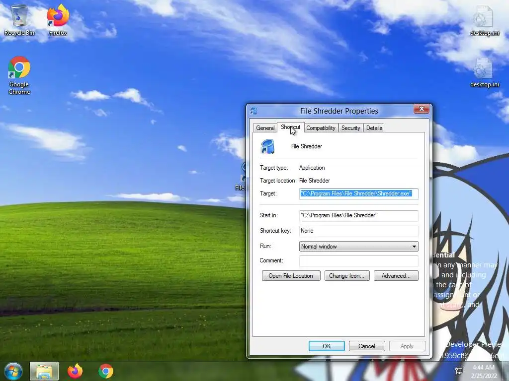Open the Recycle Bin desktop icon
This screenshot has height=381, width=509.
coord(19,20)
